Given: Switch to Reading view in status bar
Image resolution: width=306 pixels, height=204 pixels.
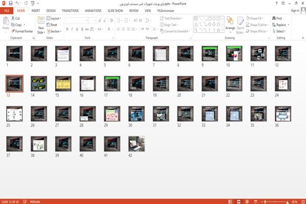Looking at the screenshot, I should pyautogui.click(x=247, y=201).
